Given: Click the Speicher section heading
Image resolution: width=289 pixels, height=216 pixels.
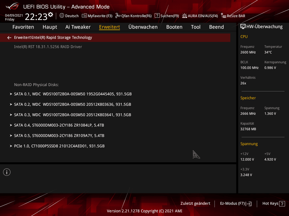Looking at the screenshot, I should coord(248,98).
